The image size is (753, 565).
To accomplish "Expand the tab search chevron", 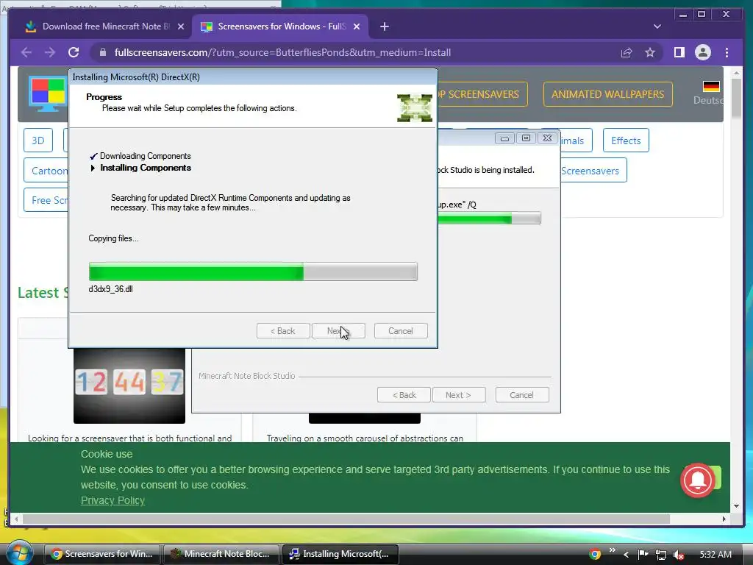I will pos(657,26).
